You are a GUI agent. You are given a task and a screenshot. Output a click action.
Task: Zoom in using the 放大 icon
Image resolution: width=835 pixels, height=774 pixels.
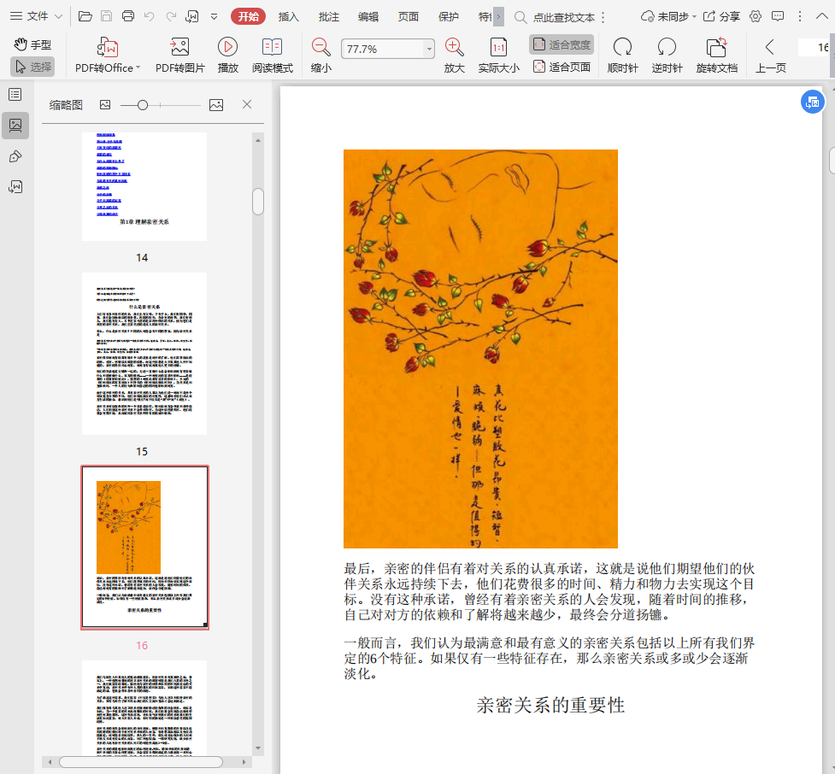coord(455,48)
